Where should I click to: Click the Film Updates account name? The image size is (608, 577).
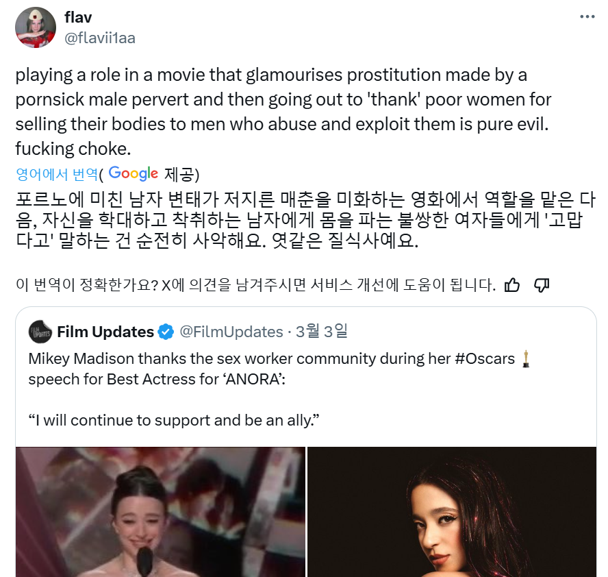tap(105, 332)
